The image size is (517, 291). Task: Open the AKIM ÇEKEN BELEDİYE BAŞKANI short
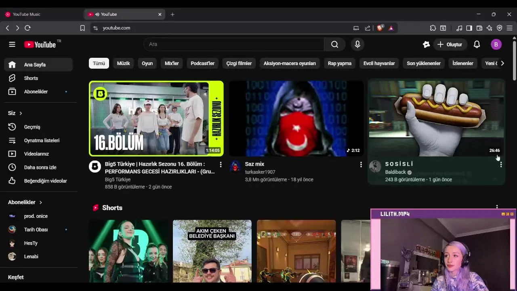tap(212, 251)
